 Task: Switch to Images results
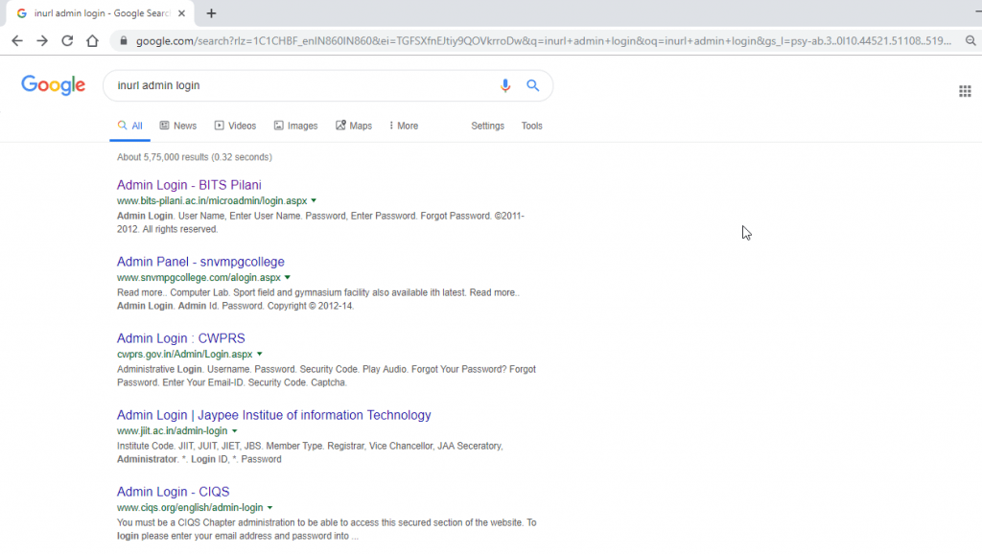pyautogui.click(x=295, y=126)
